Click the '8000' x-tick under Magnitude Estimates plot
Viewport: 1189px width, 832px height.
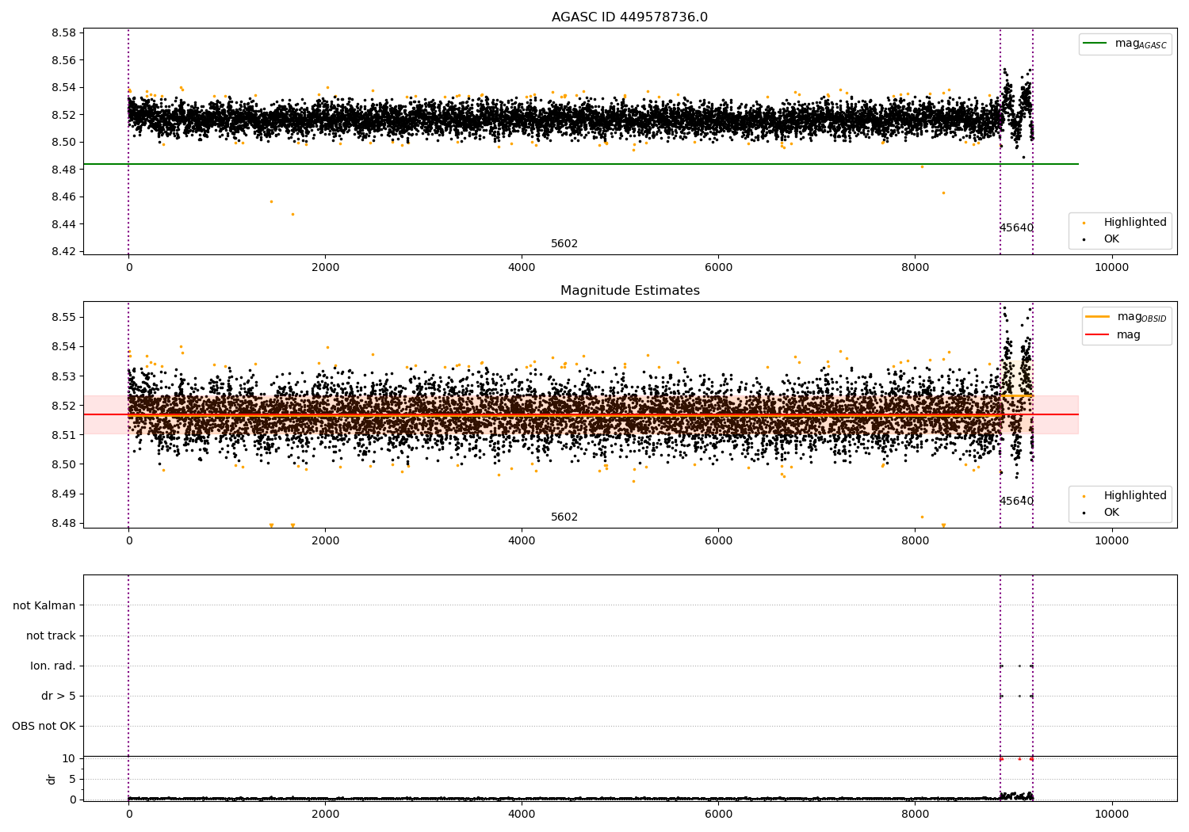pyautogui.click(x=915, y=541)
